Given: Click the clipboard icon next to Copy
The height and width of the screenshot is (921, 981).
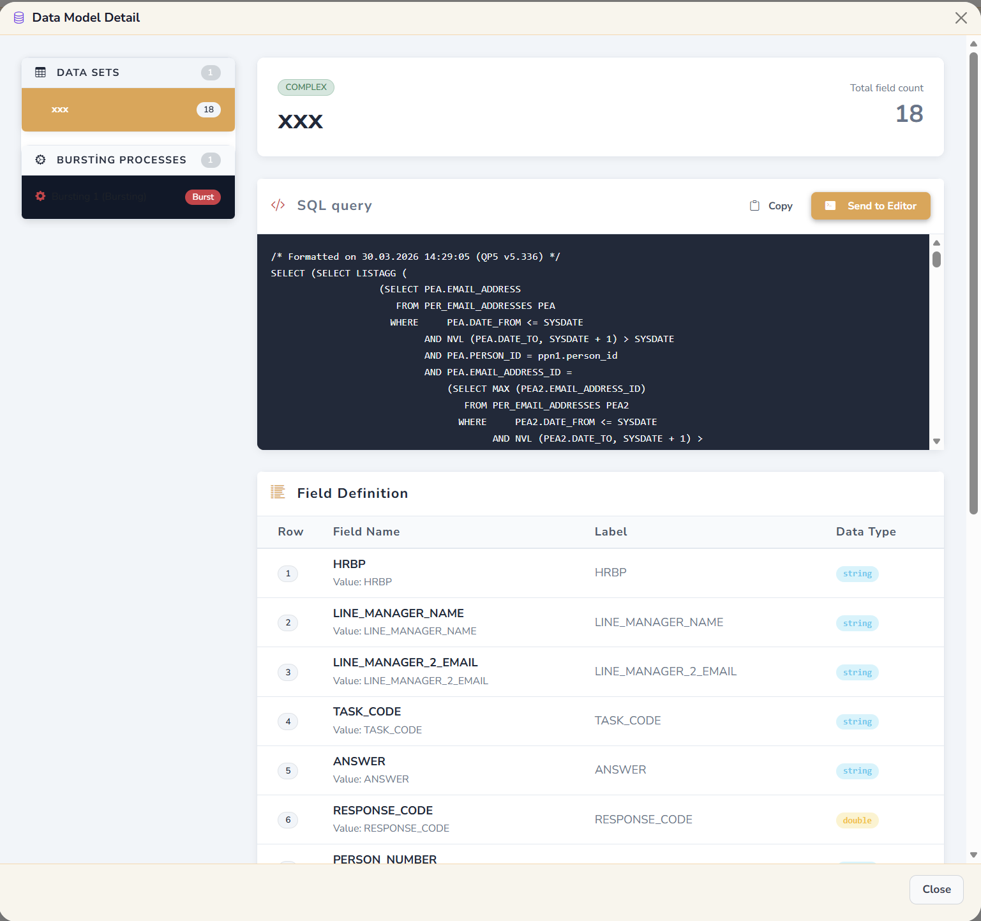Looking at the screenshot, I should pyautogui.click(x=754, y=206).
